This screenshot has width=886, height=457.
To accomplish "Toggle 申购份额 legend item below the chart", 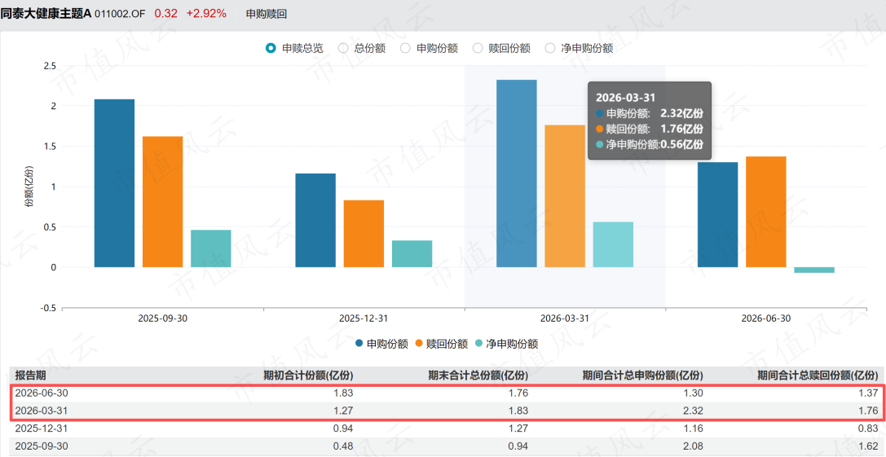I will coord(381,344).
